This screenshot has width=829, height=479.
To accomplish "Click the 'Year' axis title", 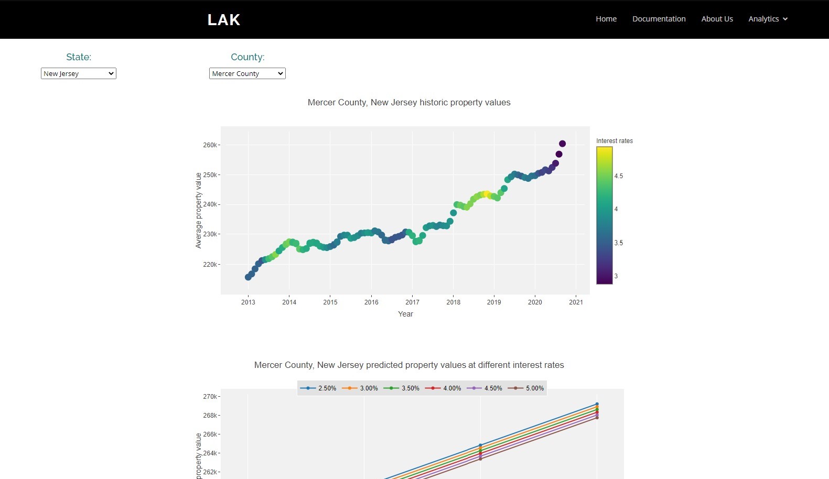I will point(405,314).
